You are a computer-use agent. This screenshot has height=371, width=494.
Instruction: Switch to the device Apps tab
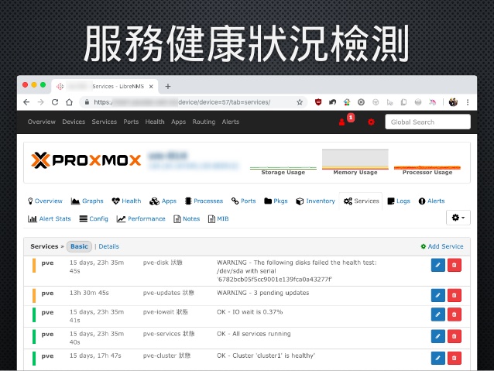[x=163, y=201]
